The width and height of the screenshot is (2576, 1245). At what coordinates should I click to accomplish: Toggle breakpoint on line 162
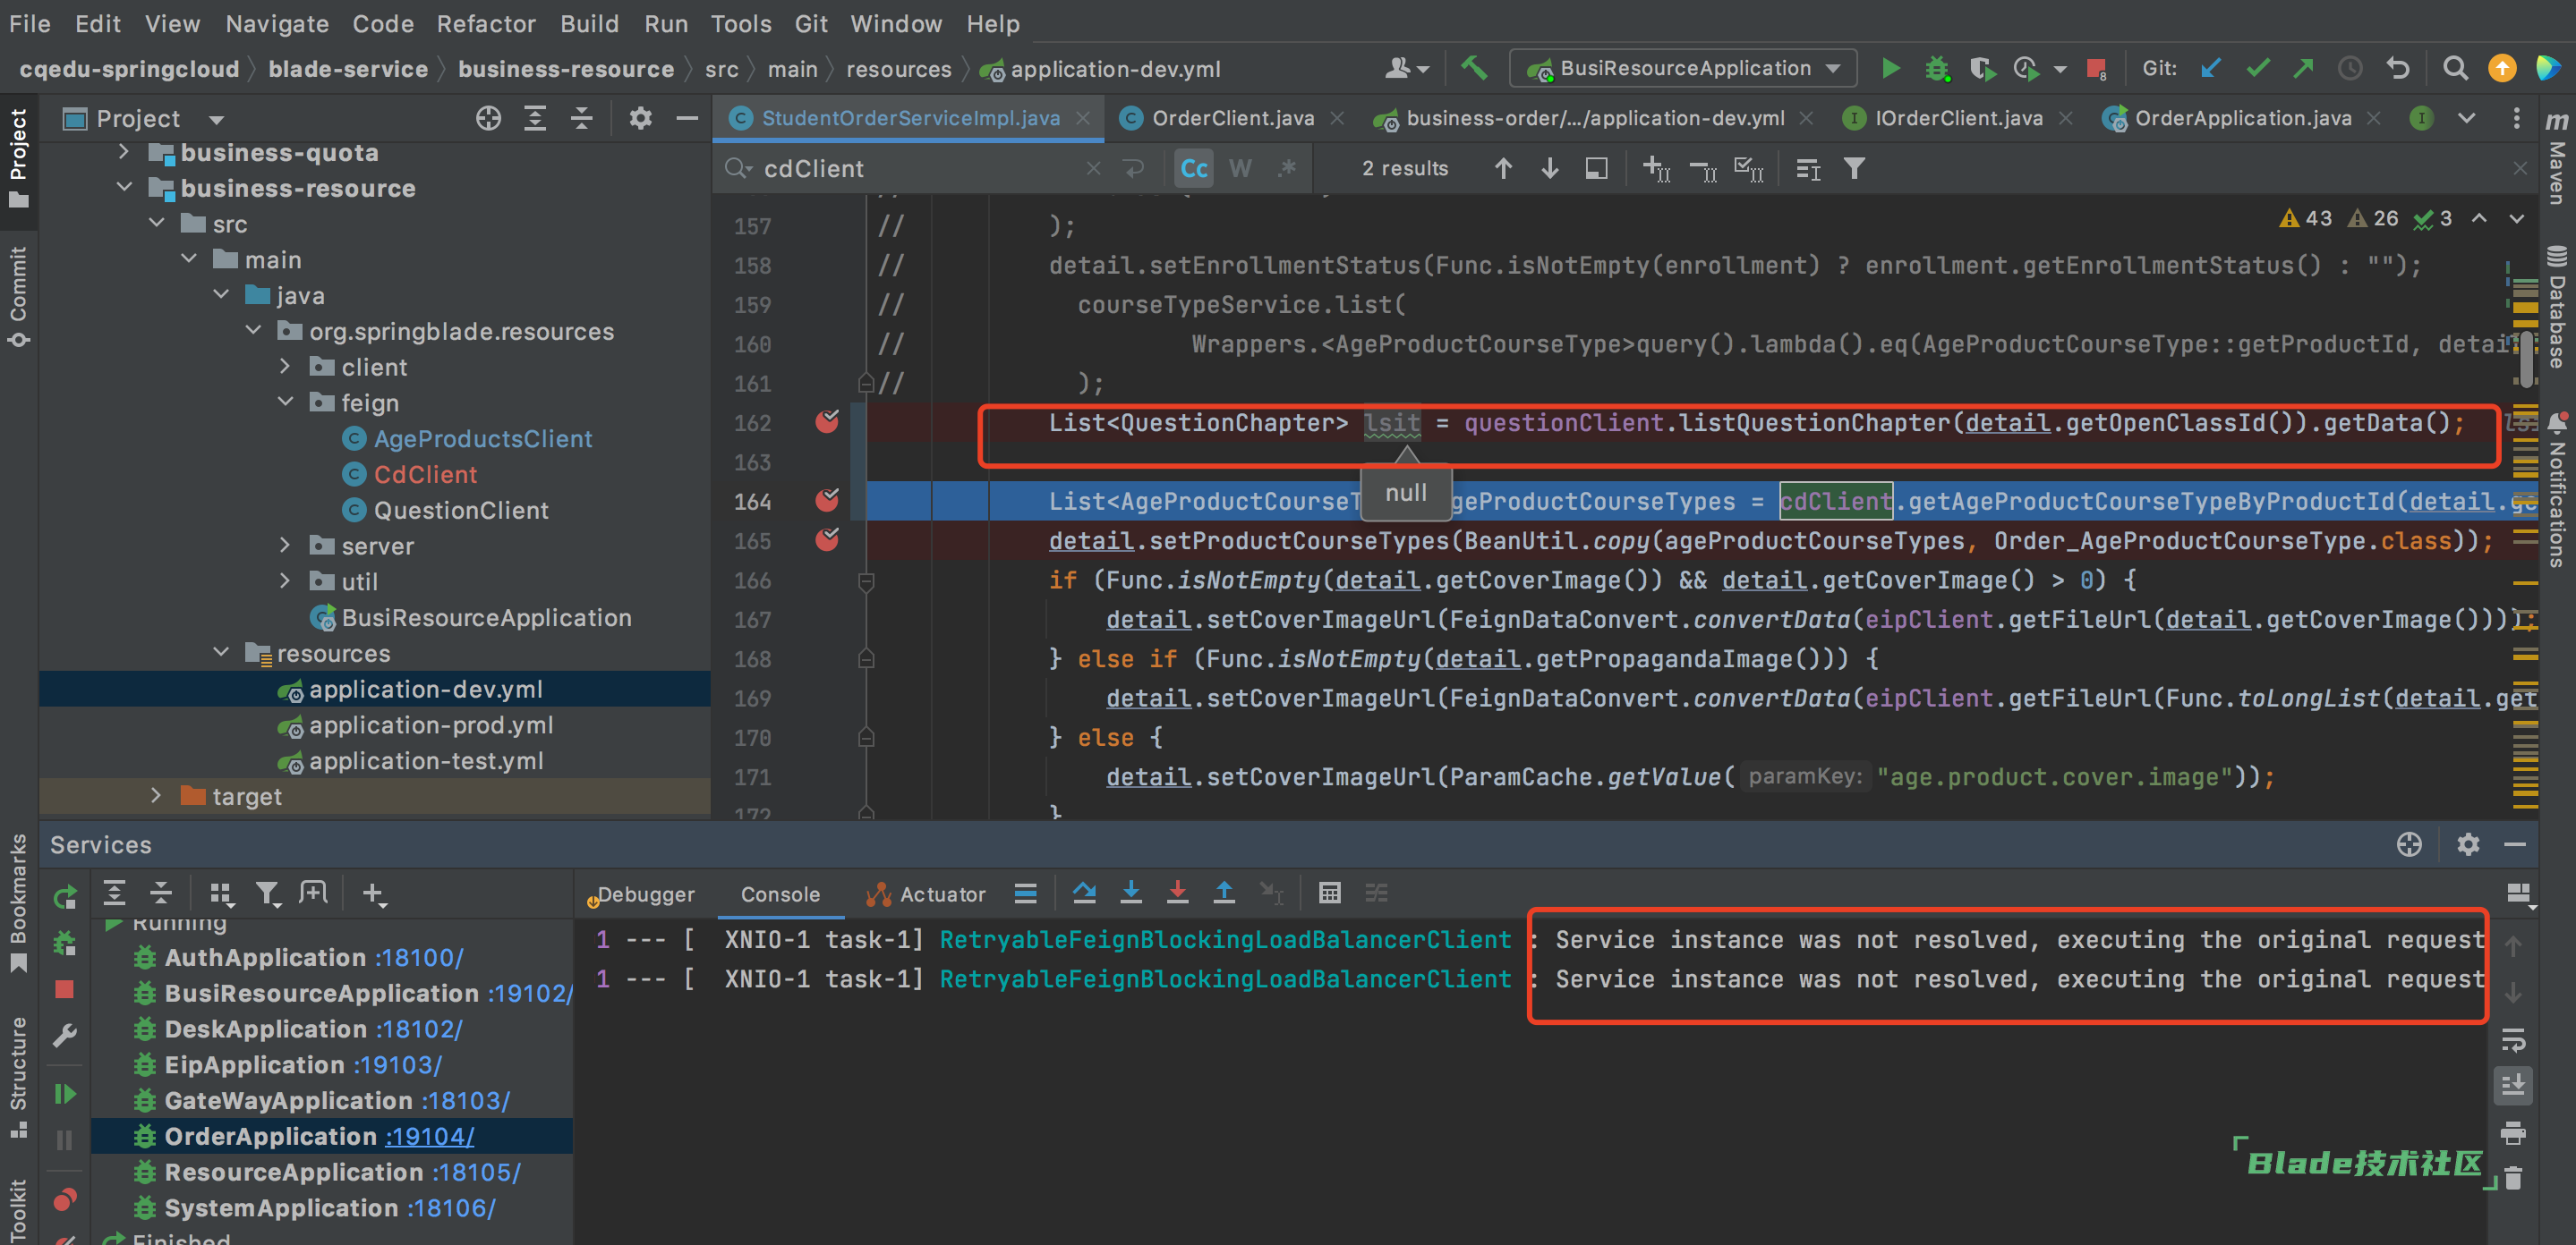(826, 421)
